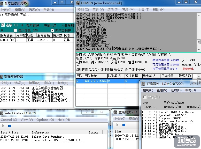
Task: Toggle the 连接 checkbox in login server
Action: (x=3, y=25)
